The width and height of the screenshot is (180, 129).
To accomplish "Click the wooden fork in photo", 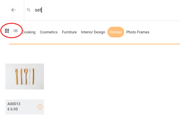I will (x=16, y=76).
